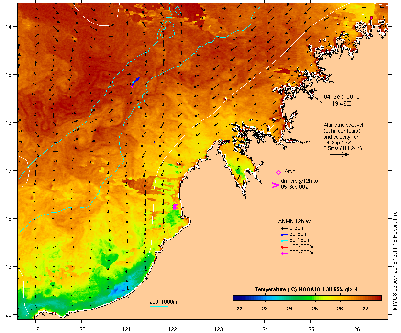Click the '80-150m' depth label
Image resolution: width=401 pixels, height=333 pixels.
300,240
